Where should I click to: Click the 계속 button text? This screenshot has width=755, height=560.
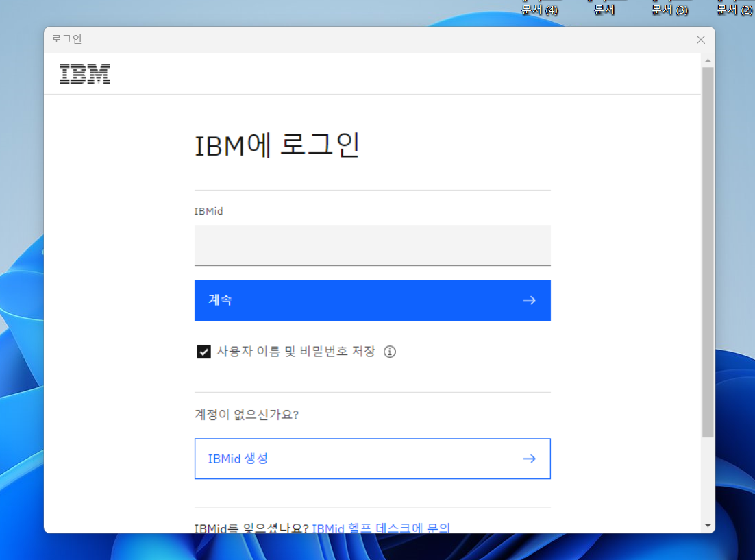click(x=220, y=300)
